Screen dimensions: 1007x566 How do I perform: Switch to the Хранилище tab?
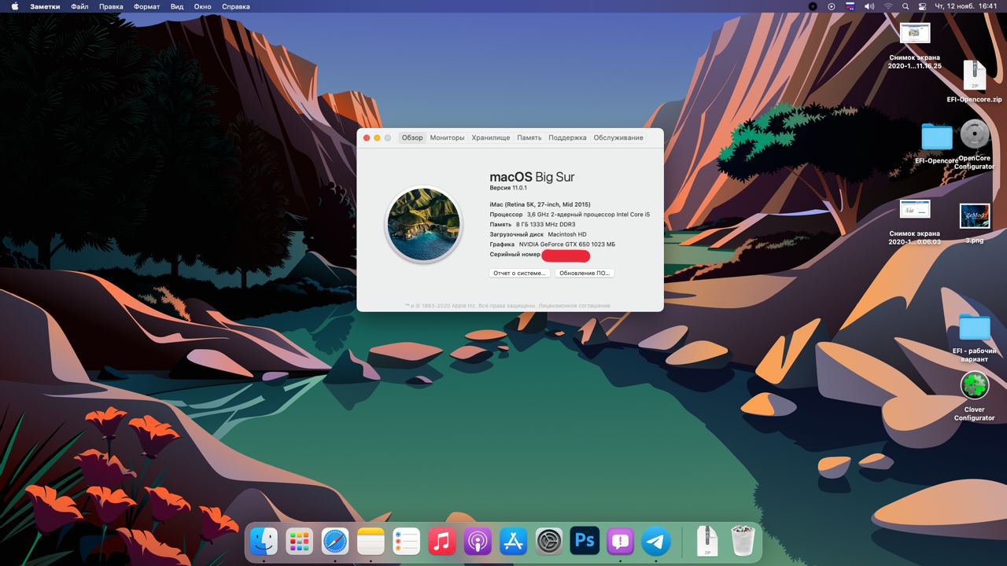(491, 138)
